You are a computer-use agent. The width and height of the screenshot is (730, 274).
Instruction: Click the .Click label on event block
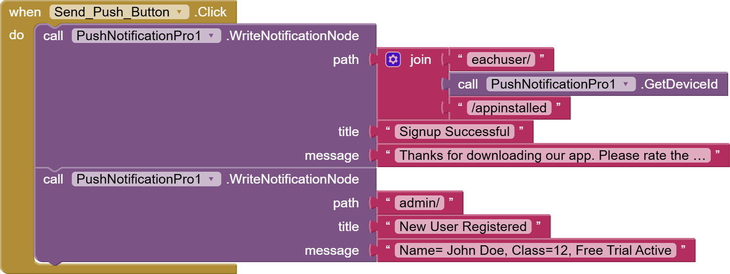210,12
